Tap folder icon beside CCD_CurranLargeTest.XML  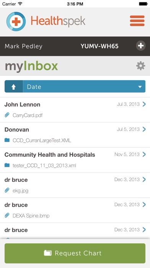7,140
